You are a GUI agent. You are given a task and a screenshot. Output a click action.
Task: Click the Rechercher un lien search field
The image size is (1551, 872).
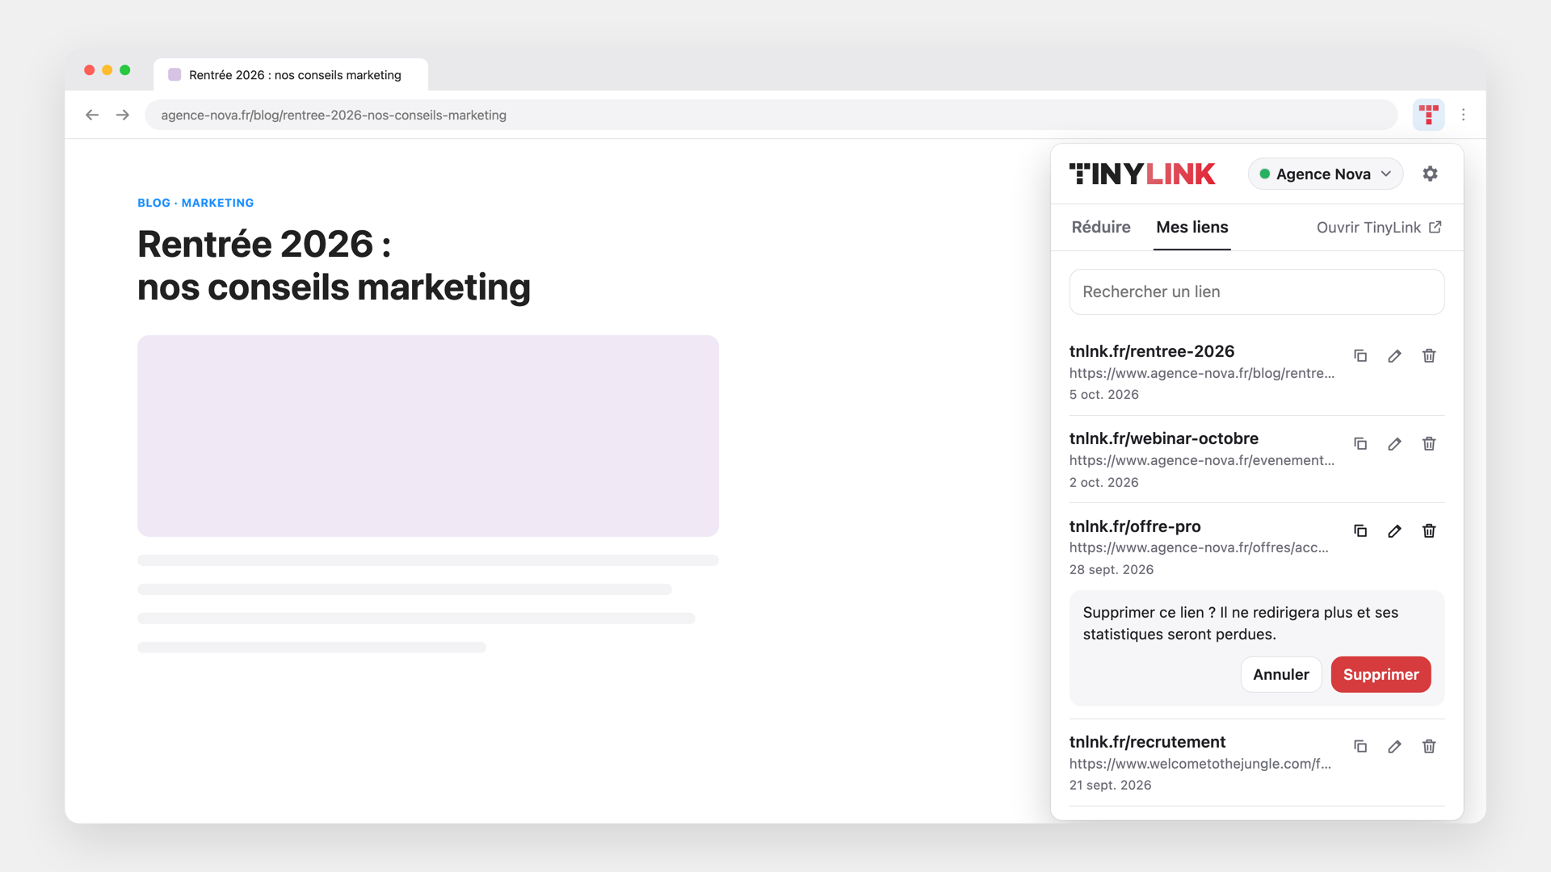tap(1256, 291)
